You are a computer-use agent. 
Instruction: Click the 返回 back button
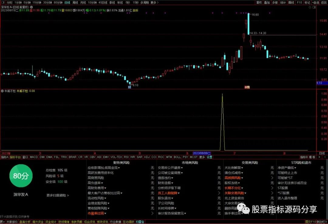(324, 2)
